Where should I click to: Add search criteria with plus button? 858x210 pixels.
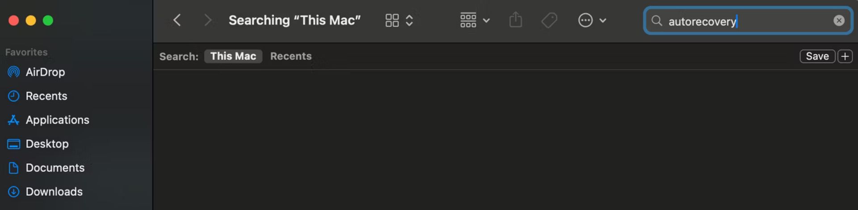tap(845, 56)
